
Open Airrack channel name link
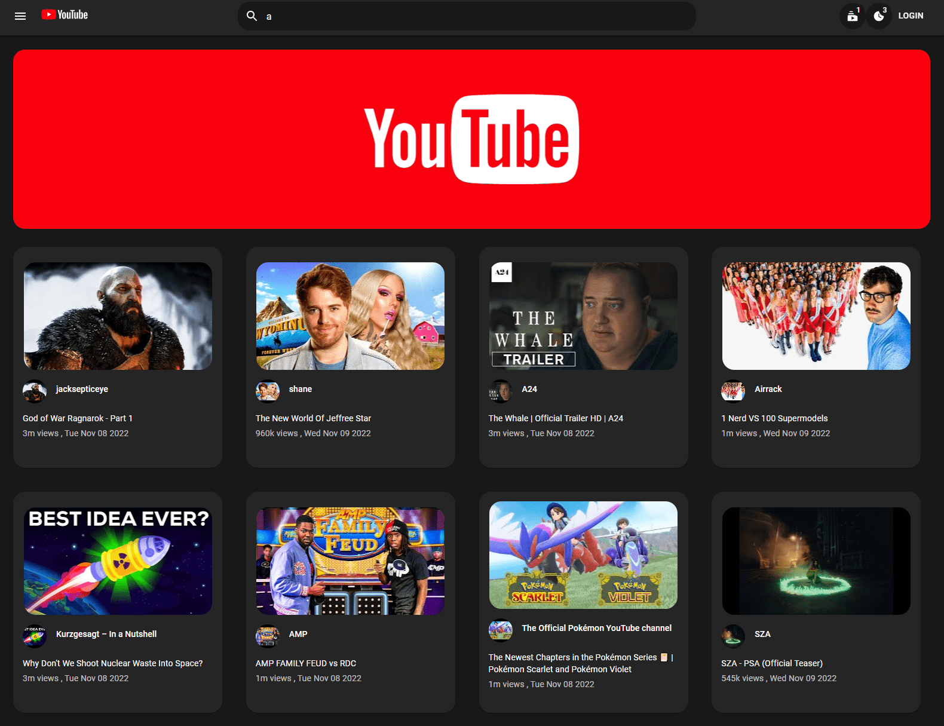(768, 389)
